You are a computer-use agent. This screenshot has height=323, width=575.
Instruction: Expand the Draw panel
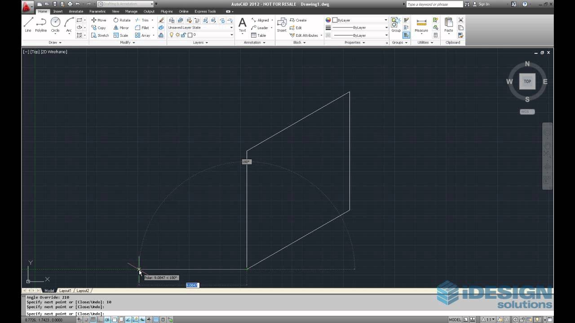(55, 43)
